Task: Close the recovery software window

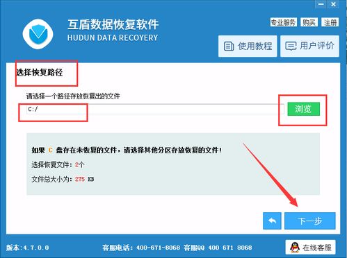Action: click(333, 4)
